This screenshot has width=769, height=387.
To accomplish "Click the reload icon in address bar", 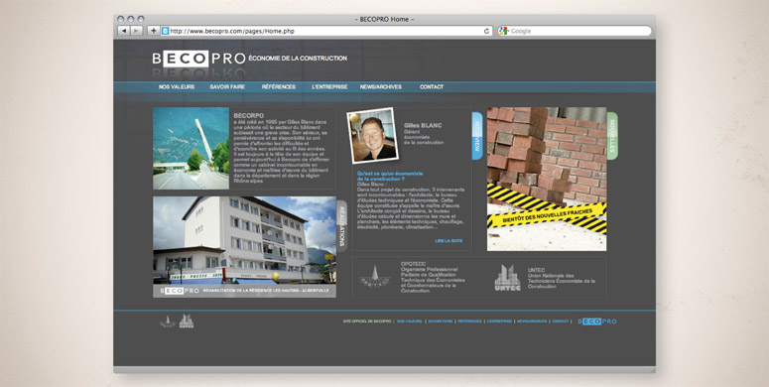I will click(x=486, y=31).
